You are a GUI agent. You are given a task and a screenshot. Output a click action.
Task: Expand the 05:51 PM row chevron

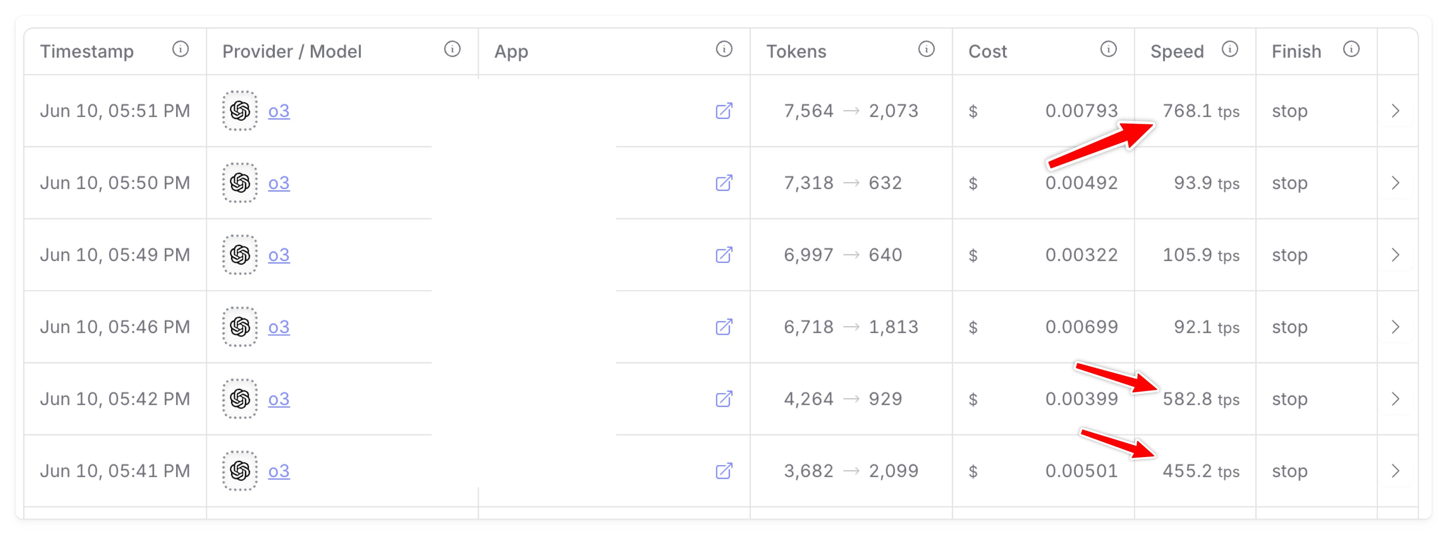1395,111
